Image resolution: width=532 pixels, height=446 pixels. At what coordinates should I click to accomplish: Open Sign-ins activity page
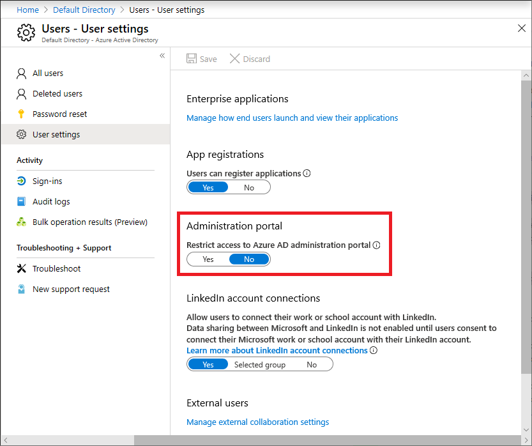tap(86, 181)
